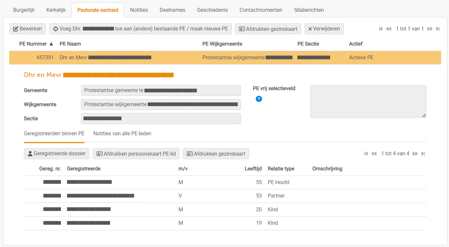Go to next page in top pager

click(x=430, y=29)
